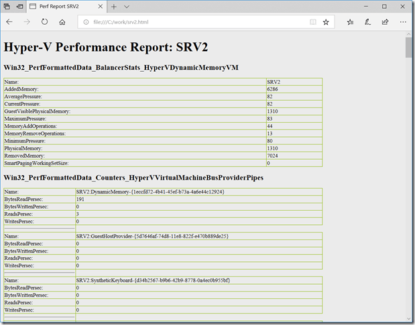The height and width of the screenshot is (325, 415).
Task: Open the Favorites hub list
Action: coord(350,22)
